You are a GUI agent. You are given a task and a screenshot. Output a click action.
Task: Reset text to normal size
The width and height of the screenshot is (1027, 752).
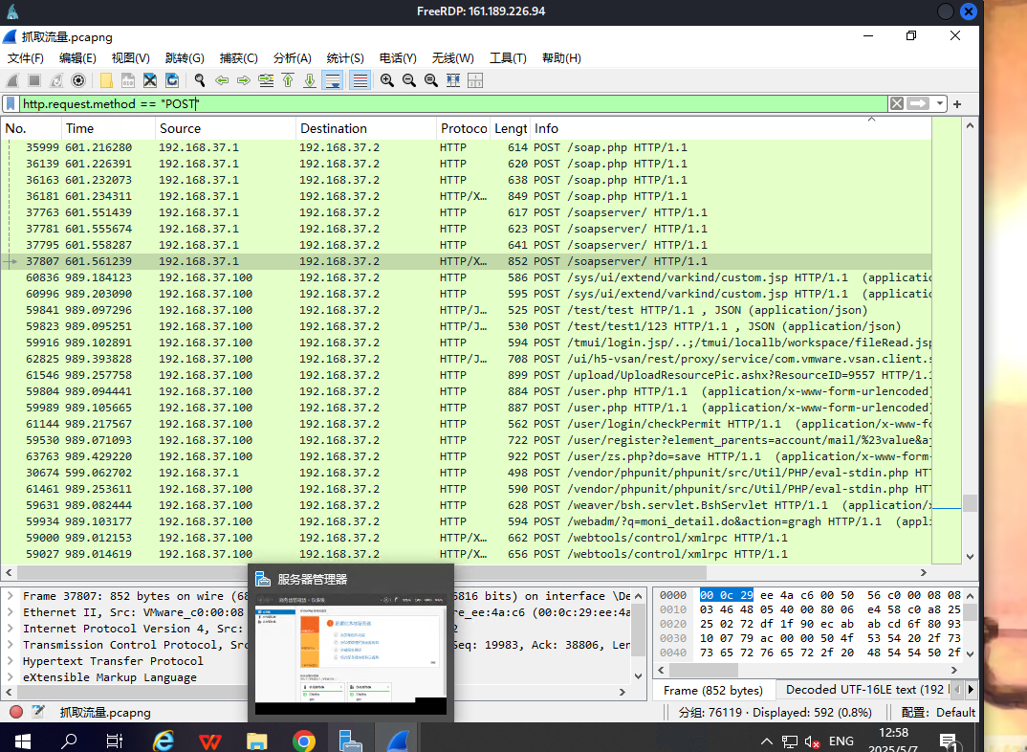point(431,80)
